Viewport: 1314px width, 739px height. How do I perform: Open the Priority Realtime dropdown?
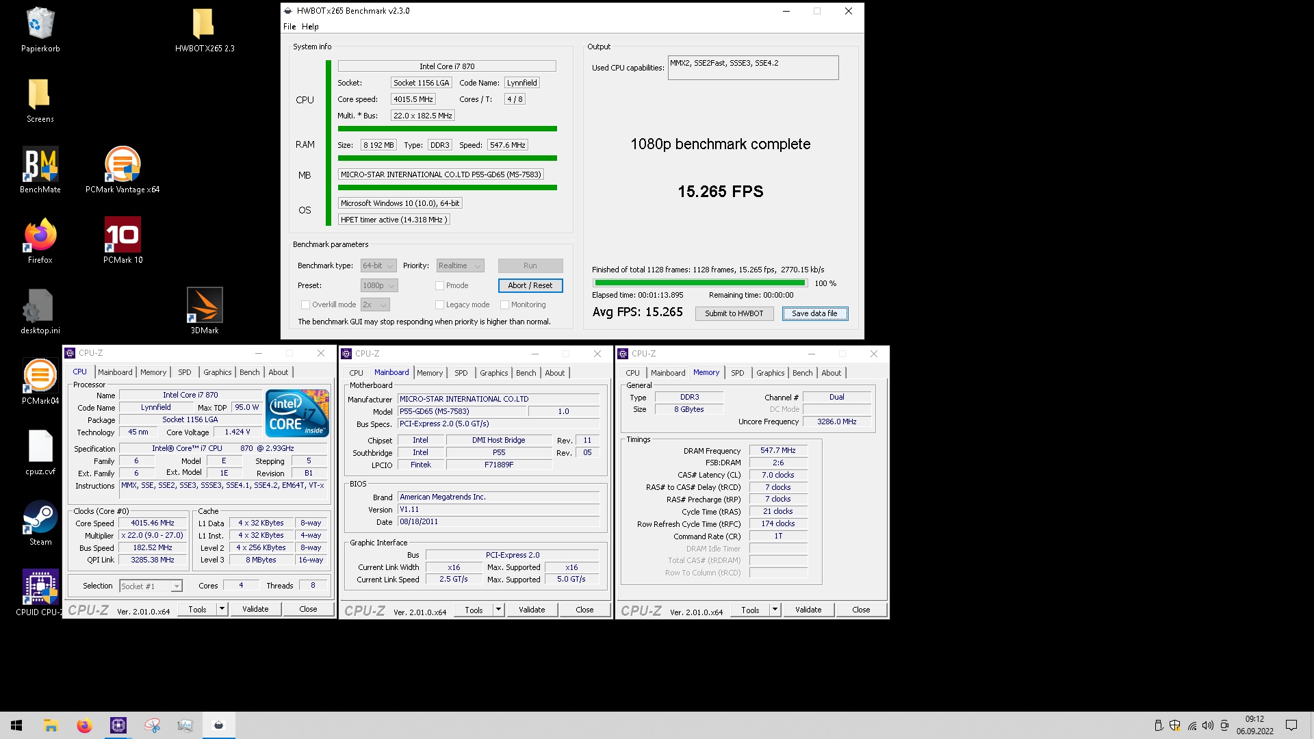460,265
